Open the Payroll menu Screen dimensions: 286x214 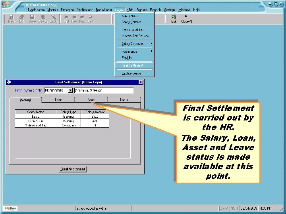pos(120,10)
